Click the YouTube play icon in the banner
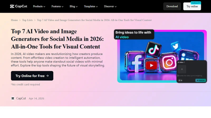This screenshot has height=118, width=211. [x=151, y=65]
